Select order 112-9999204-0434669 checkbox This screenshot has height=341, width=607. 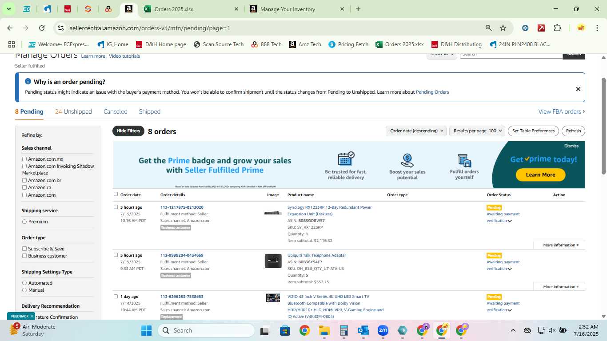click(x=116, y=255)
